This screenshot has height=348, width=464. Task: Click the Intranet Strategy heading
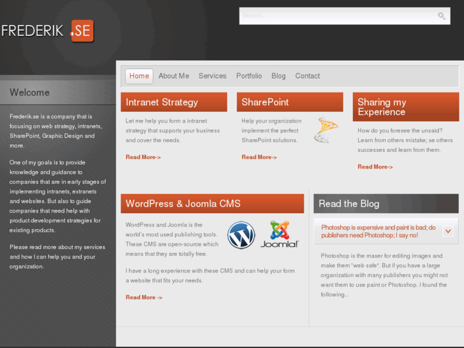pos(174,102)
